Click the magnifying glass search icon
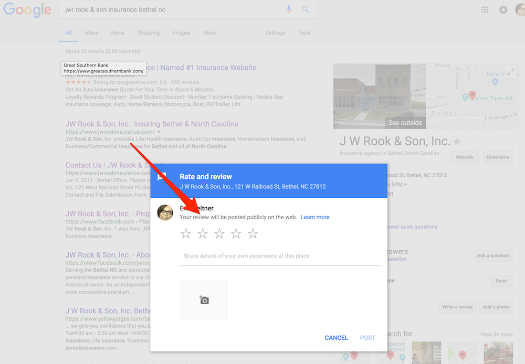 tap(306, 9)
